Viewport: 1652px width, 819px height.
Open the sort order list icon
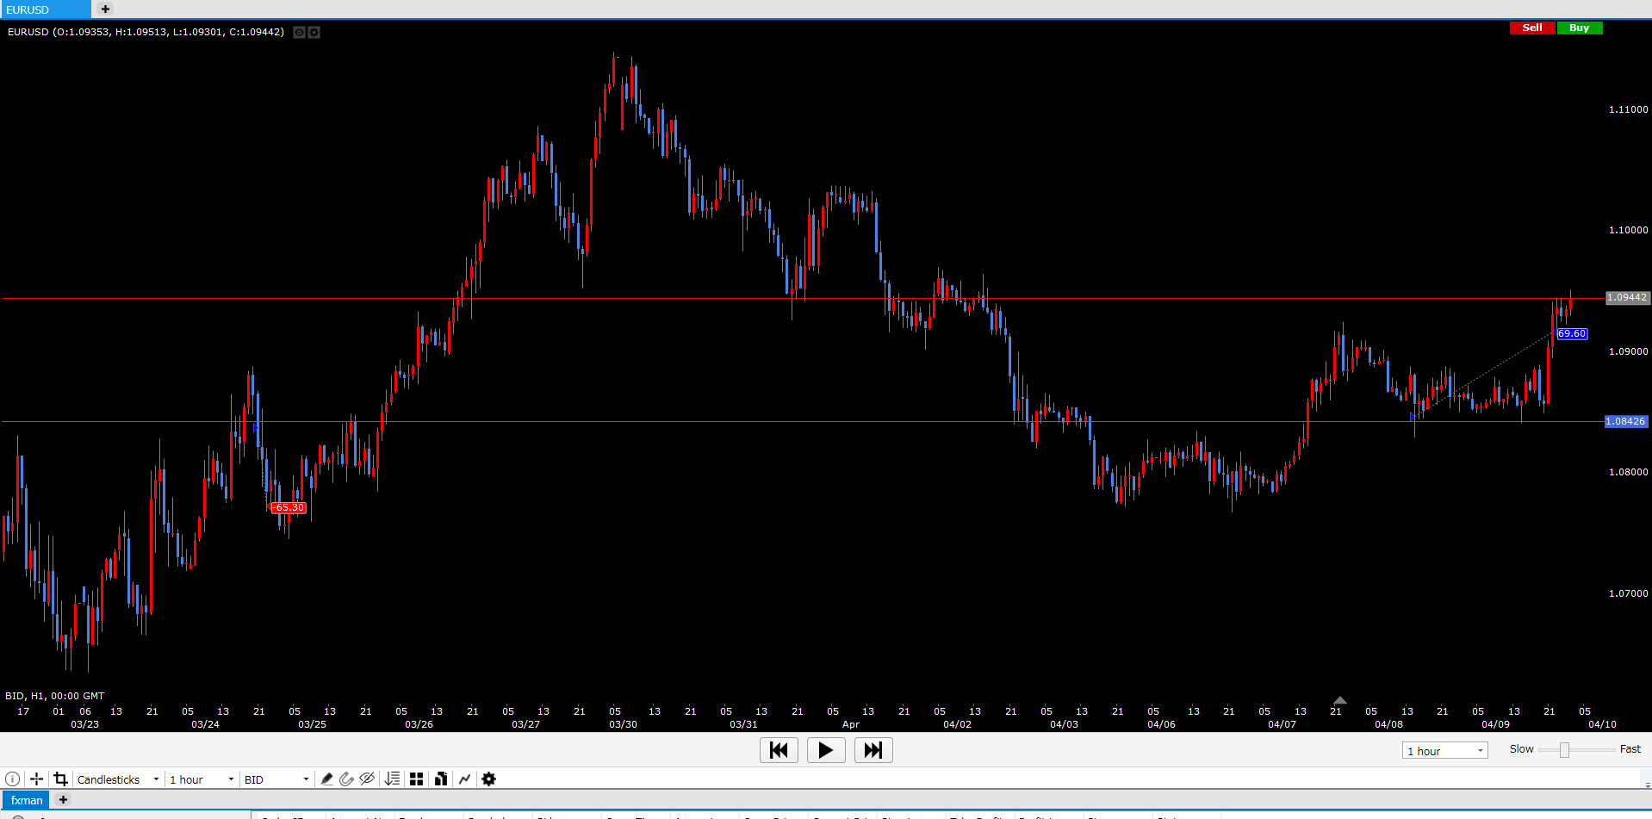click(392, 779)
